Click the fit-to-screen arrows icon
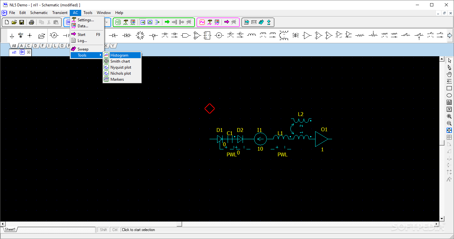The width and height of the screenshot is (454, 239). (x=449, y=130)
